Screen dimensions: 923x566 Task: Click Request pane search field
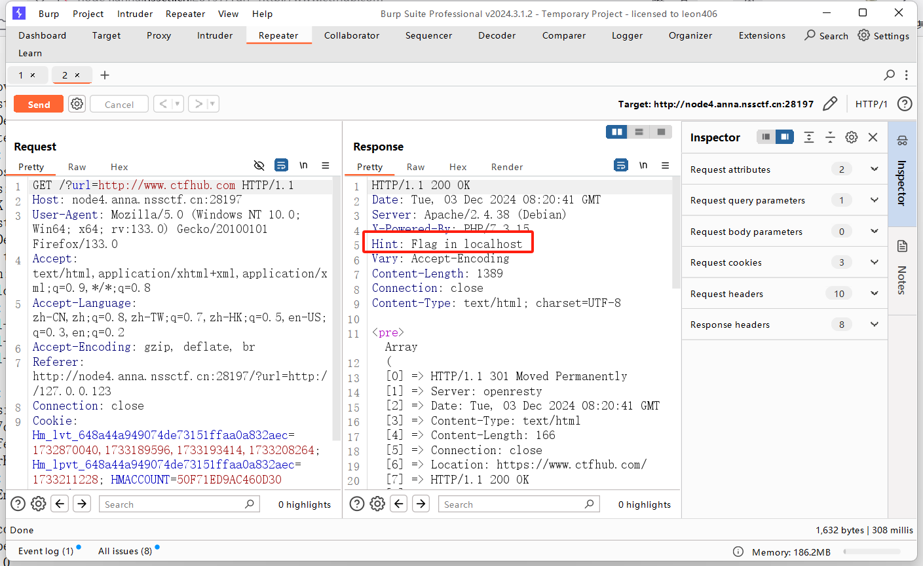pos(179,504)
